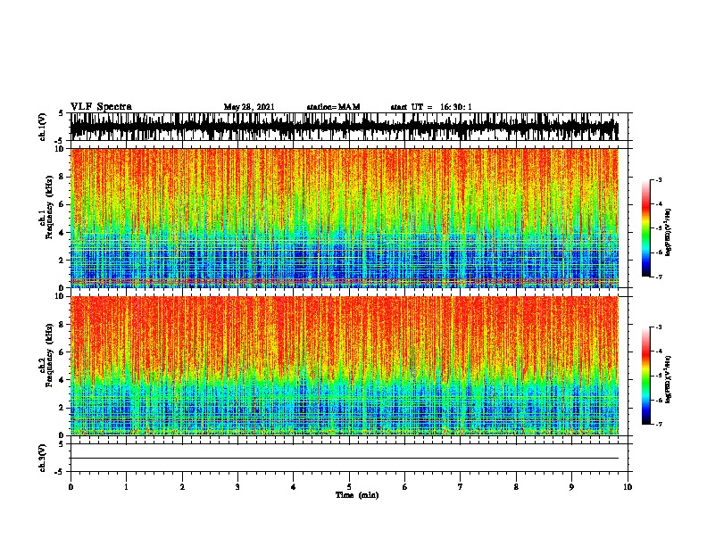Click the -3 tick on ch.1 colorbar
707x546 pixels.
tap(659, 179)
